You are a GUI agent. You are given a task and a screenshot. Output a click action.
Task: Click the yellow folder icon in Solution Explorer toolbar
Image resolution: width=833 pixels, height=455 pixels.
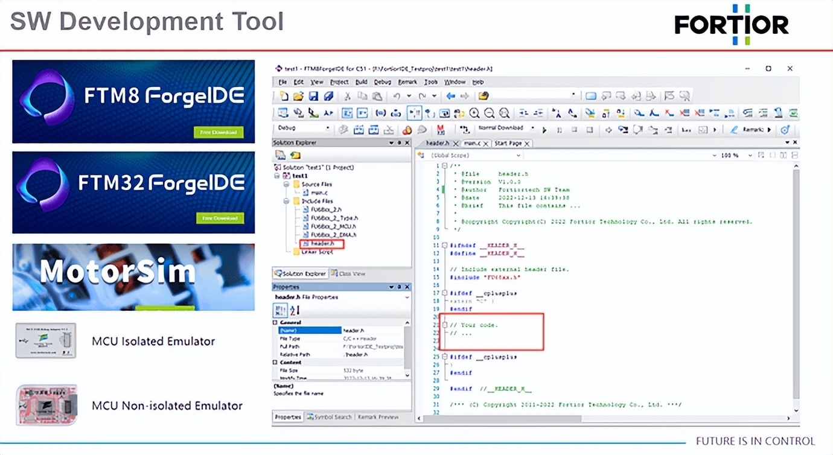295,156
